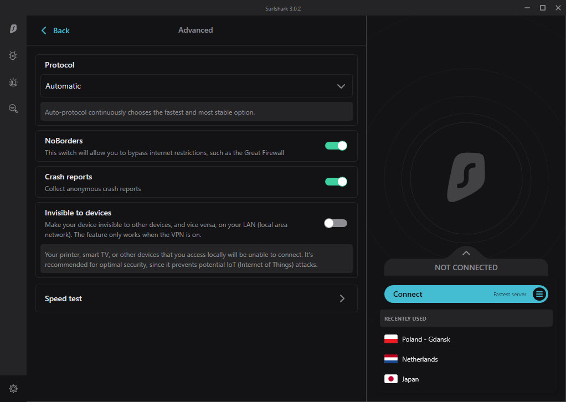Click the Poland flag icon
Screen dimensions: 566x402
[x=391, y=339]
